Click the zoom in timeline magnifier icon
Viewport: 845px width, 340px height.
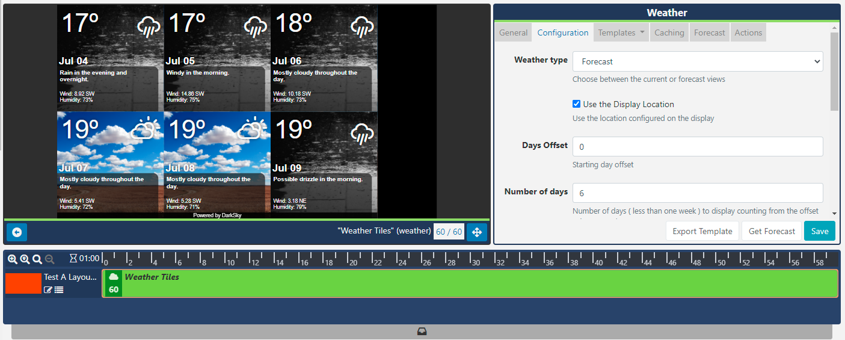13,259
